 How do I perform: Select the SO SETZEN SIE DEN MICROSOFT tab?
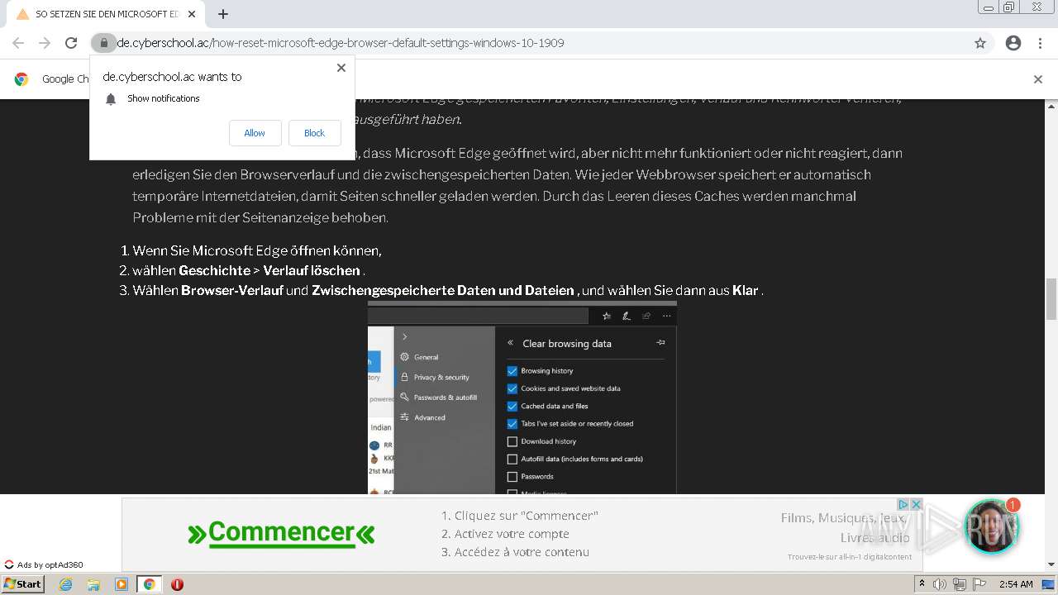coord(106,14)
